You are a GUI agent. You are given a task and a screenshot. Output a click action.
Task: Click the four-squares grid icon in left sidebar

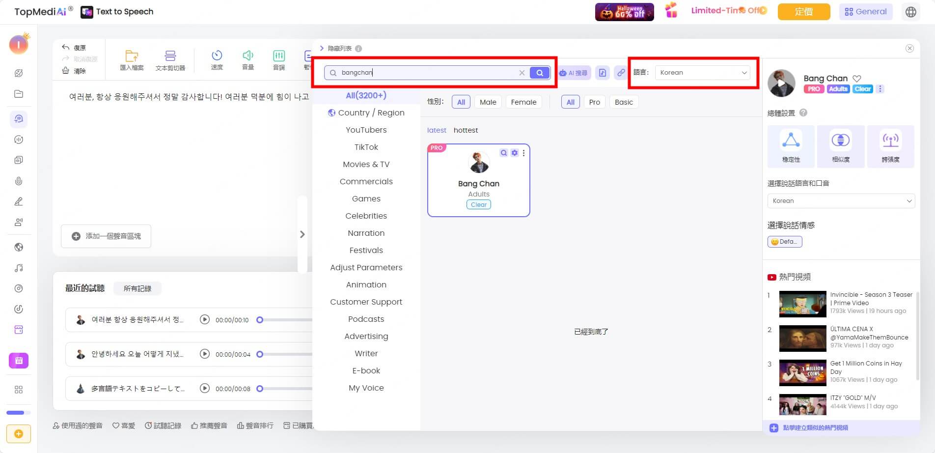pos(19,390)
